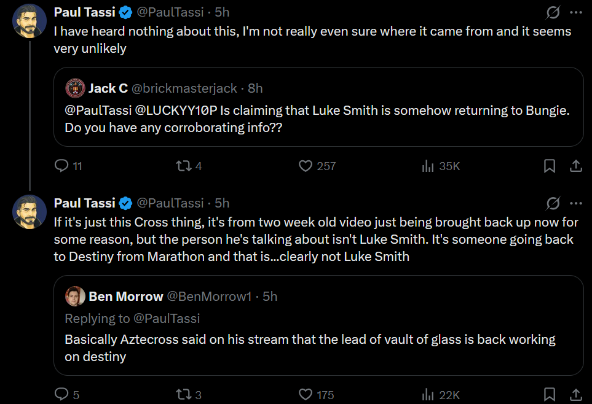Repost the second tweet with 3 reposts
592x404 pixels.
(x=183, y=395)
